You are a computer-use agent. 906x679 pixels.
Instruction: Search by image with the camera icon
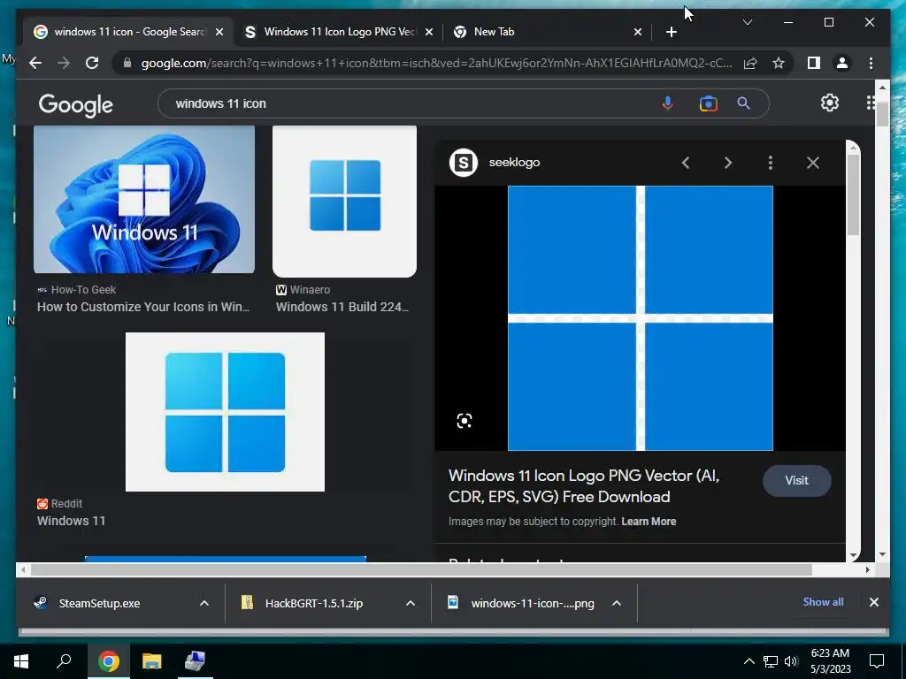(709, 104)
